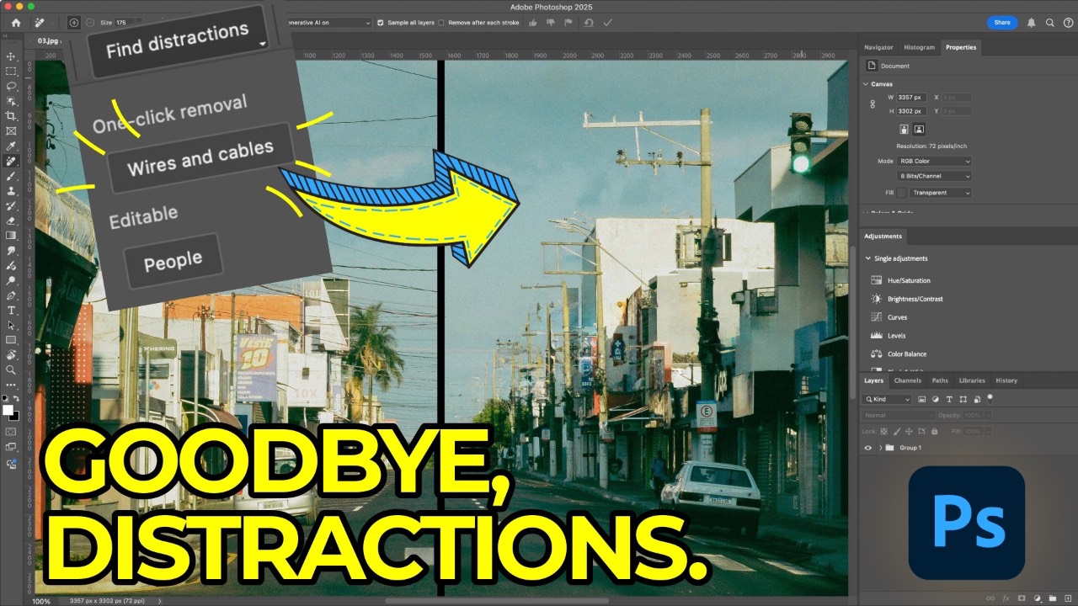The image size is (1078, 606).
Task: Click the thumbs up feedback icon
Action: (533, 23)
